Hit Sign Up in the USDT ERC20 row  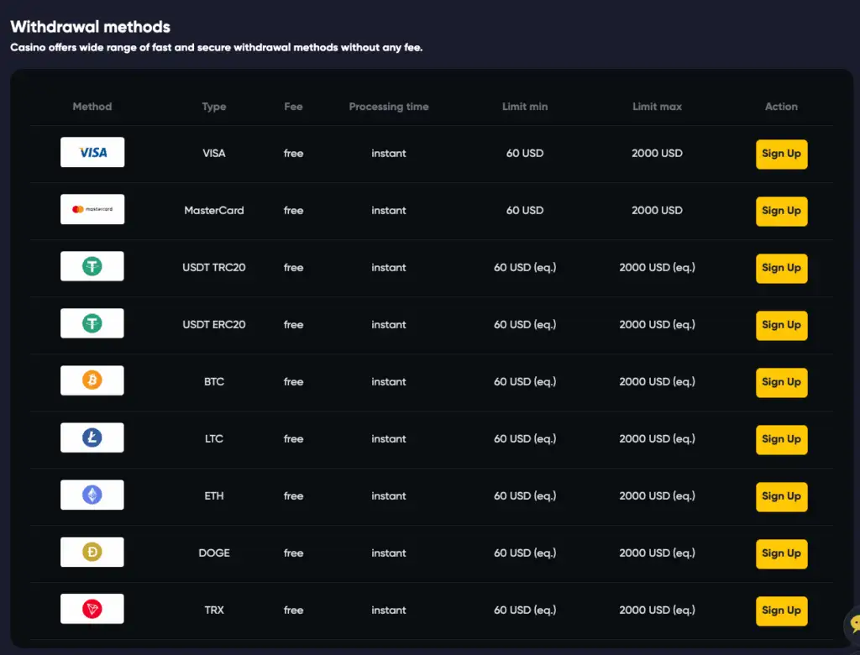tap(782, 325)
